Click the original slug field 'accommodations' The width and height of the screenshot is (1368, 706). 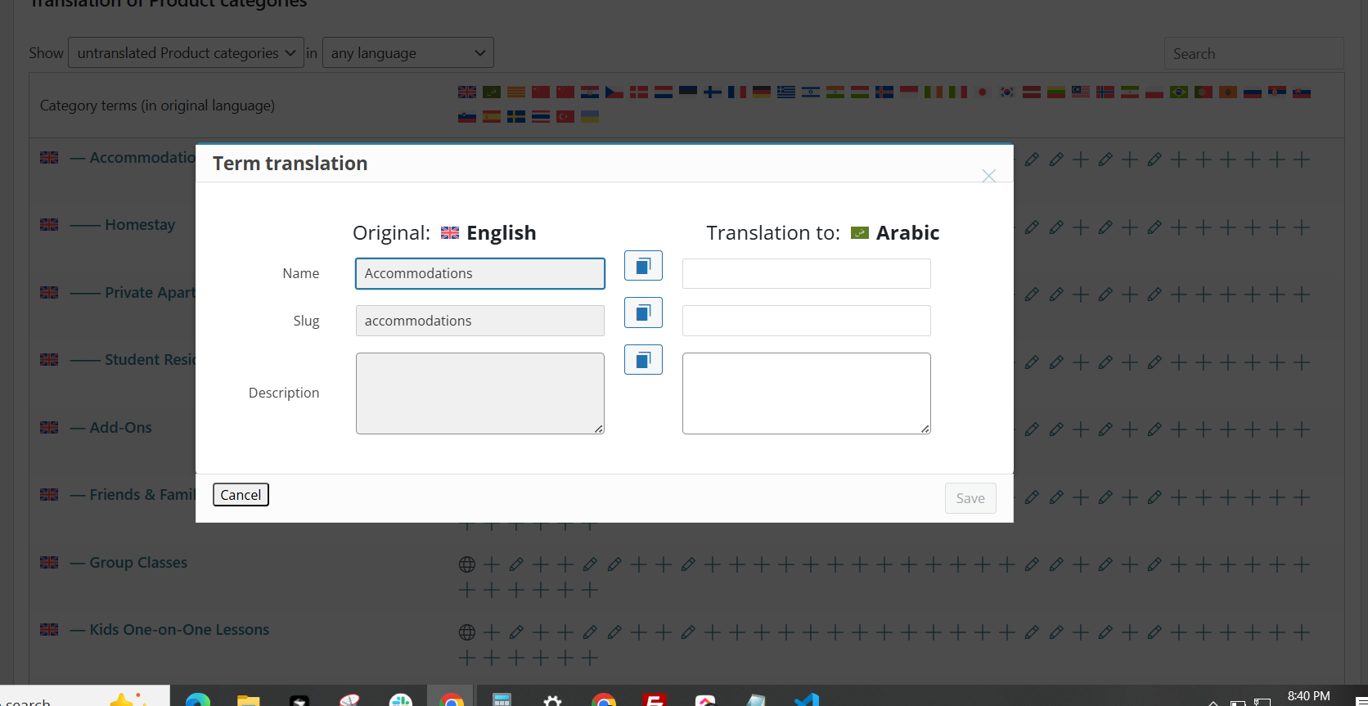[480, 321]
